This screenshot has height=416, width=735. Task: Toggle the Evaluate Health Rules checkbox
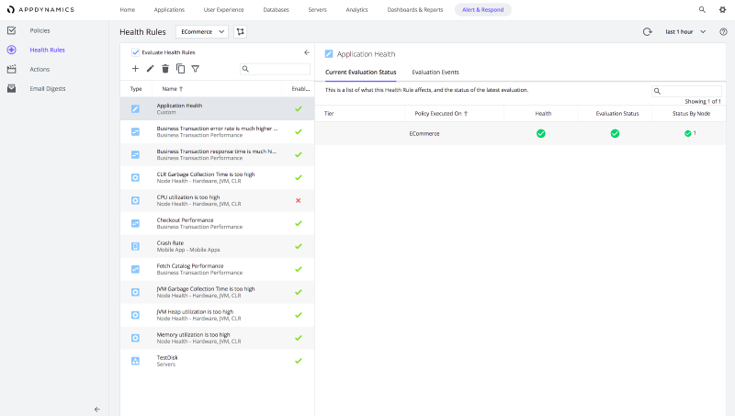tap(135, 52)
